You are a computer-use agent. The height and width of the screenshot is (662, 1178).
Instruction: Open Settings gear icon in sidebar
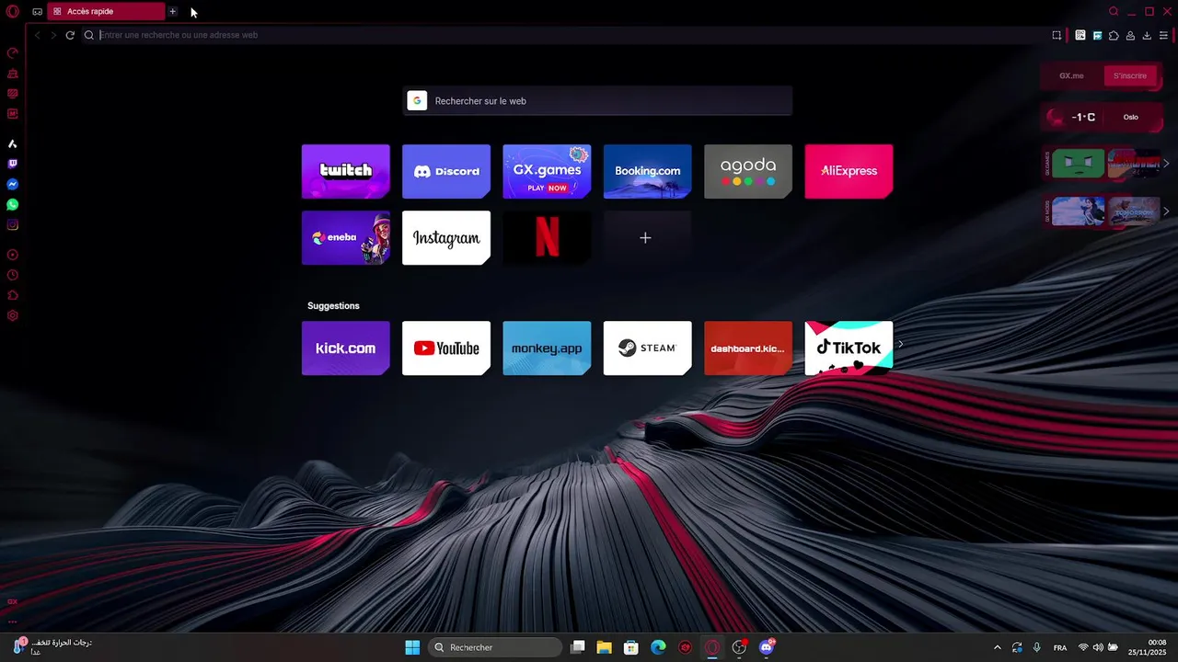pos(13,315)
